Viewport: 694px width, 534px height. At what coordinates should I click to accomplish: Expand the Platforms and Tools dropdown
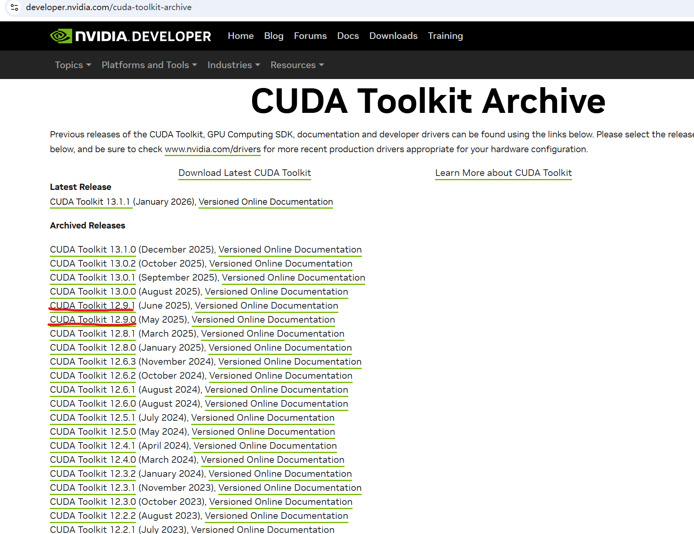(149, 65)
